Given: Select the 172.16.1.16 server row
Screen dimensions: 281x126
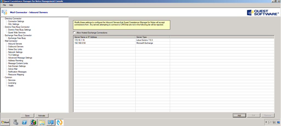Looking at the screenshot, I should coord(174,40).
